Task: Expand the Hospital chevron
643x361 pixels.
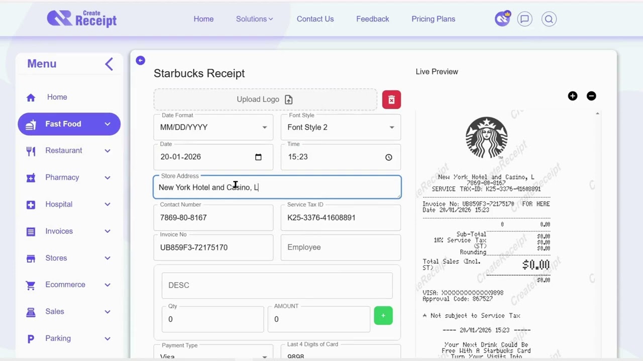Action: click(108, 204)
